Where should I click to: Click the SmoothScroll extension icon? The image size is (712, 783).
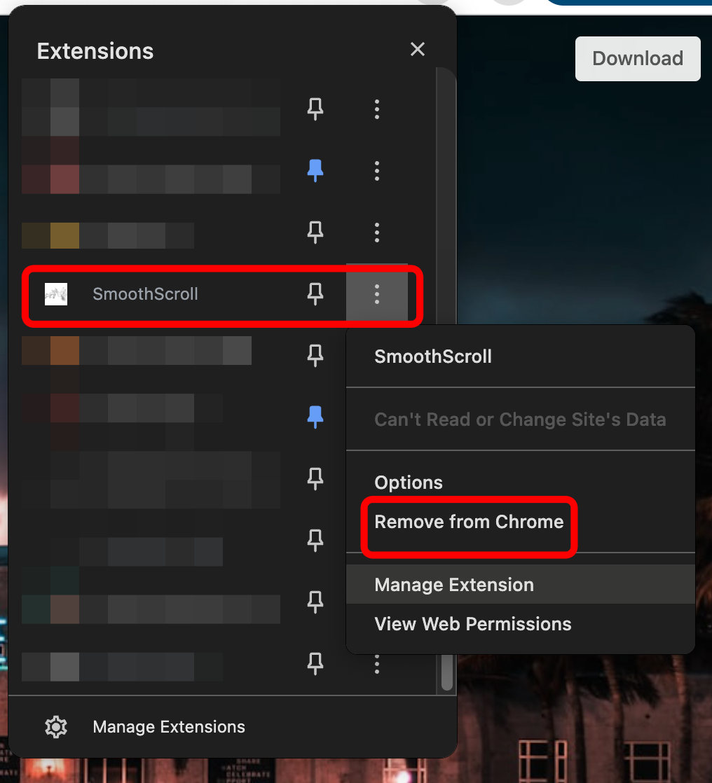coord(56,294)
